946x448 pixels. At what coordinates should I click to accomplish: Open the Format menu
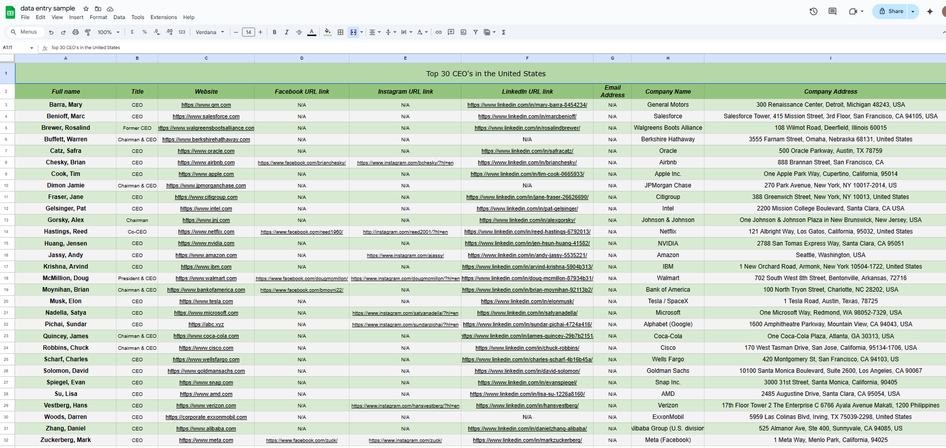[98, 17]
